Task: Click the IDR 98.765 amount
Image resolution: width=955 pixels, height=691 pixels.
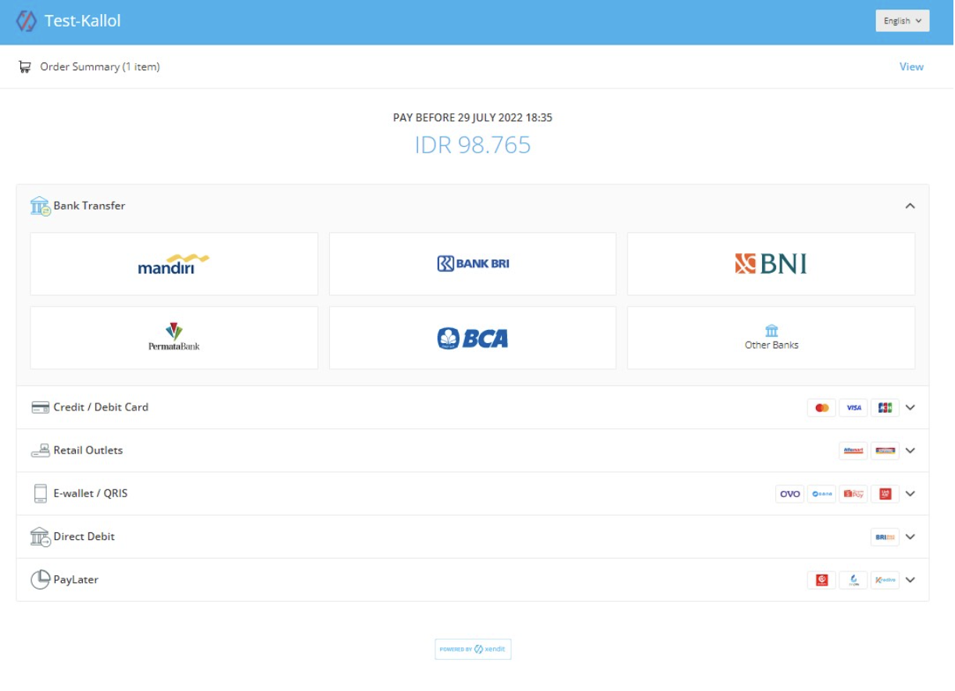Action: coord(473,145)
